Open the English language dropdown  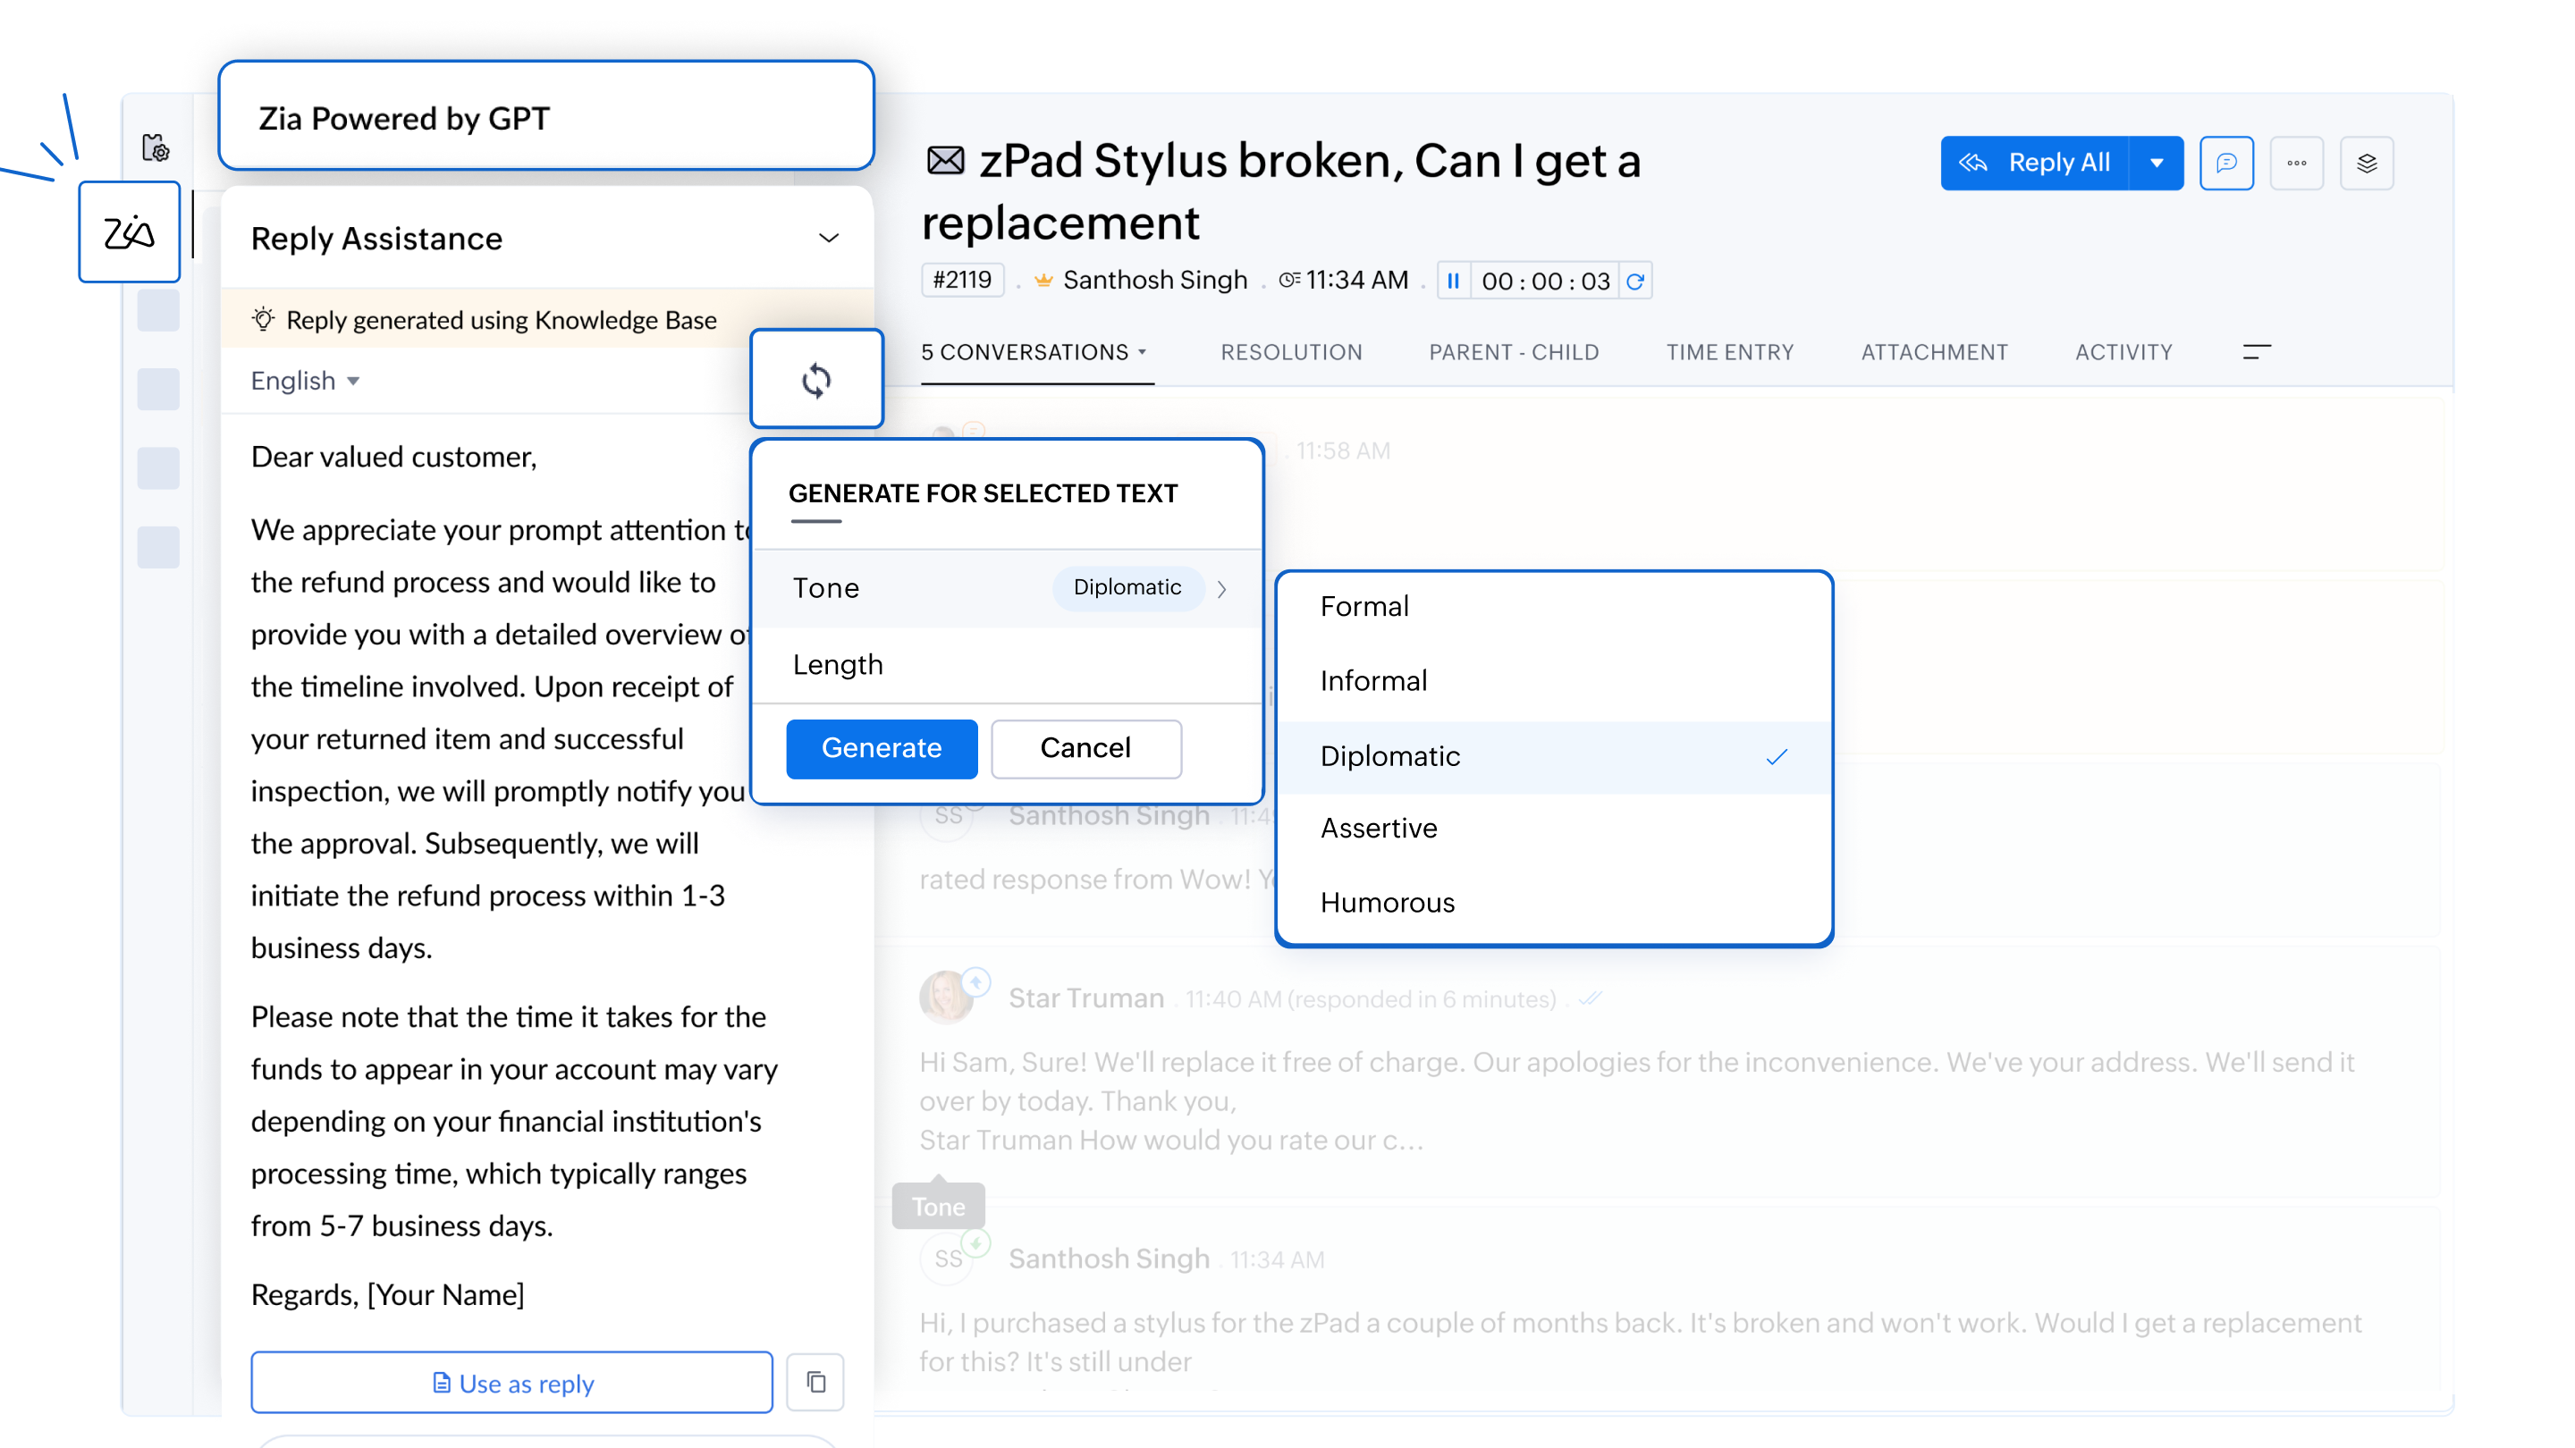305,381
